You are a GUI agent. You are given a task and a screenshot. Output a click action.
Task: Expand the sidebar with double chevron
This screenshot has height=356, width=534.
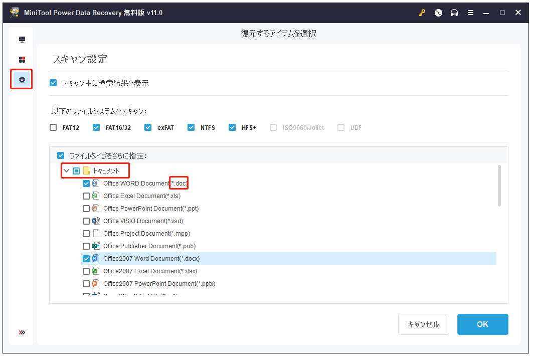pos(22,332)
